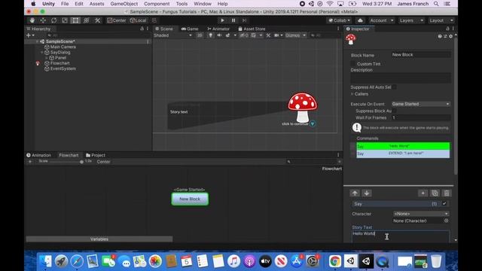The image size is (482, 271).
Task: Collapse the SayDialog object
Action: click(42, 53)
